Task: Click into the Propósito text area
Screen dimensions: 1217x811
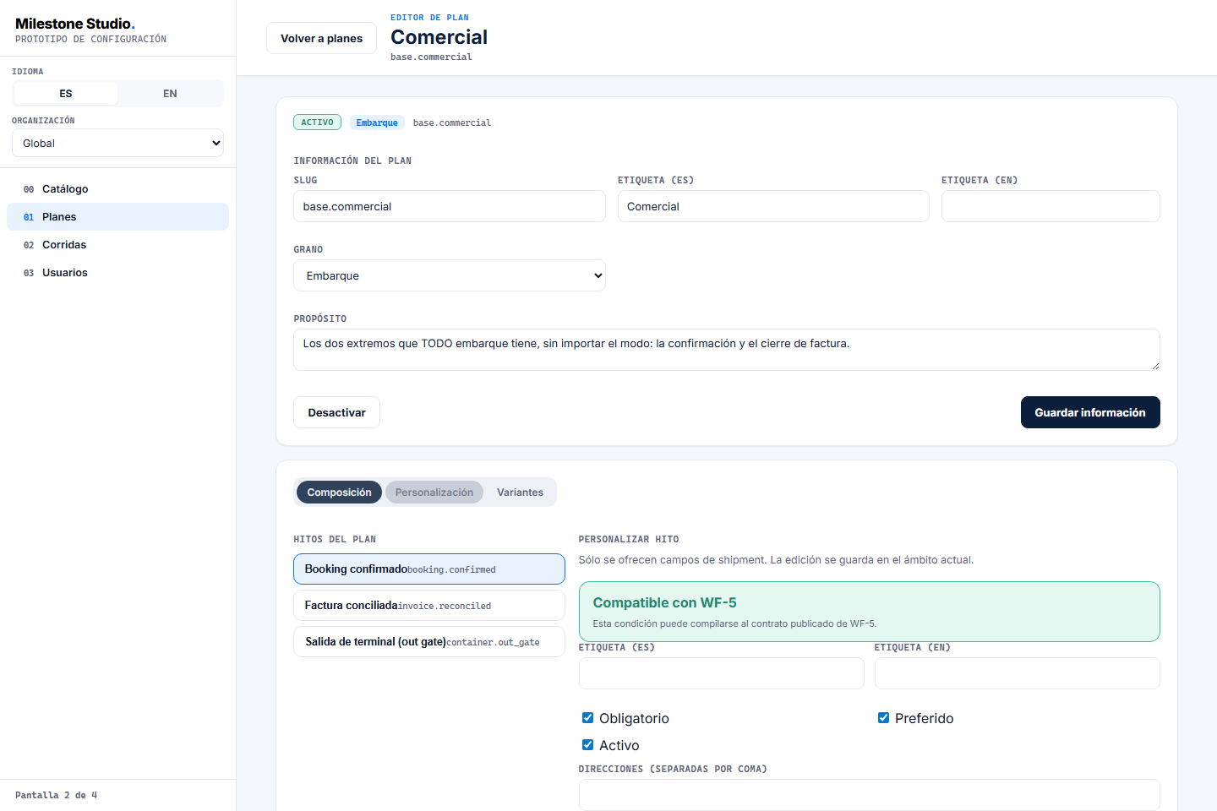Action: click(727, 350)
